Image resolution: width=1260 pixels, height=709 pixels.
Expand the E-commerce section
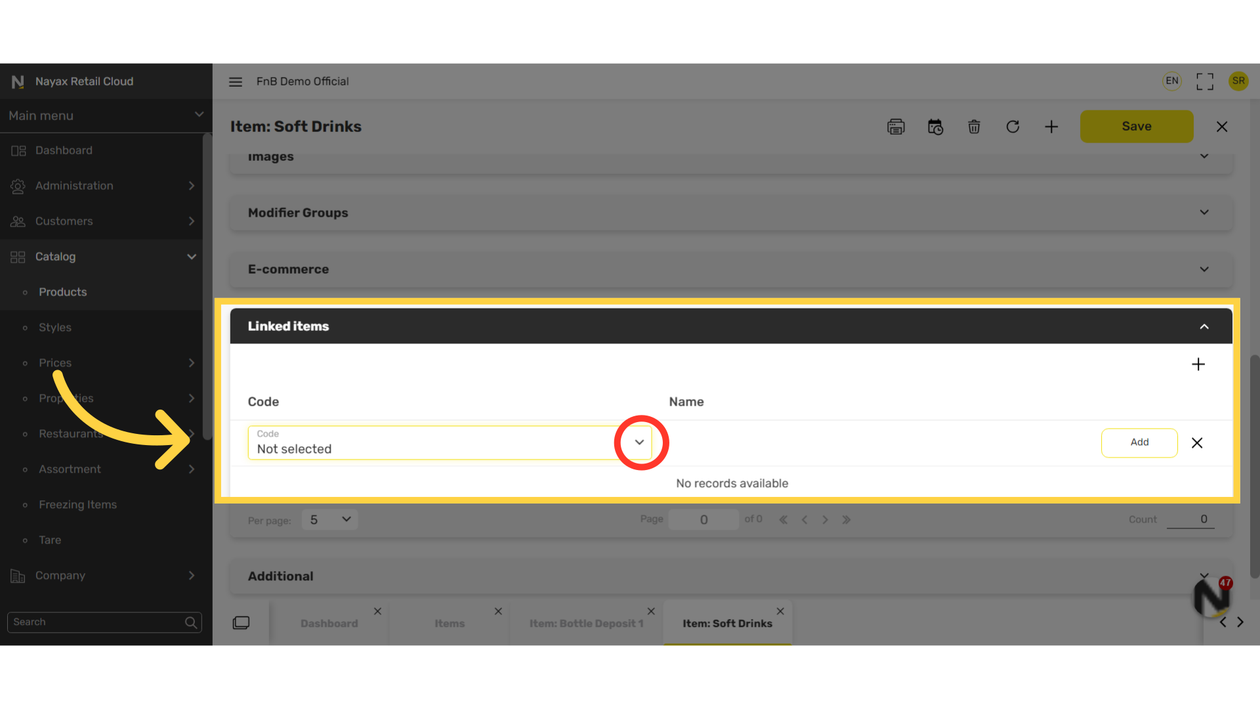[x=1204, y=269]
